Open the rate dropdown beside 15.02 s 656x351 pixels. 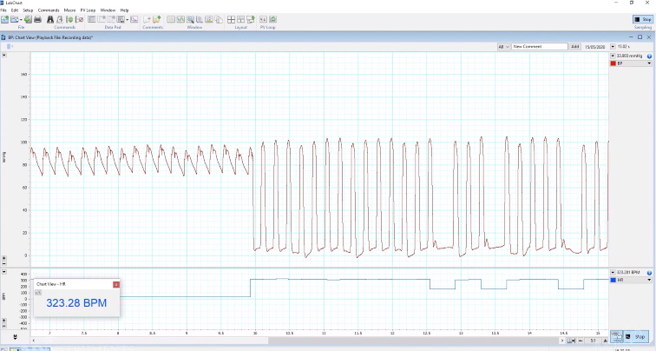(x=613, y=47)
